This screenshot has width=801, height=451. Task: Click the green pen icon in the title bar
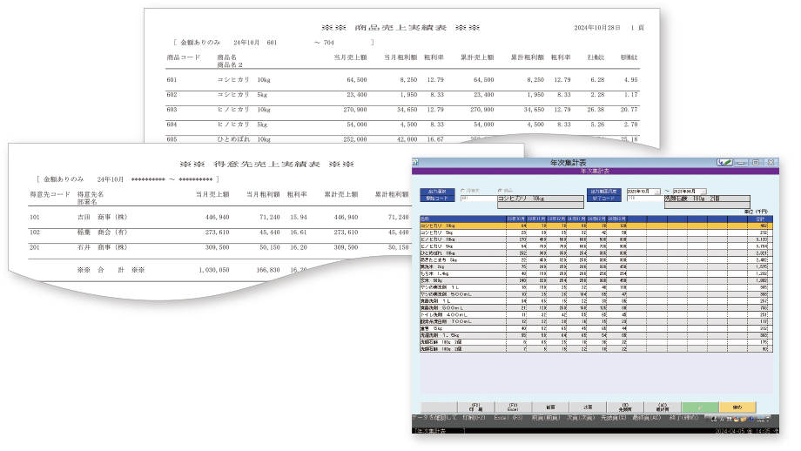[724, 162]
